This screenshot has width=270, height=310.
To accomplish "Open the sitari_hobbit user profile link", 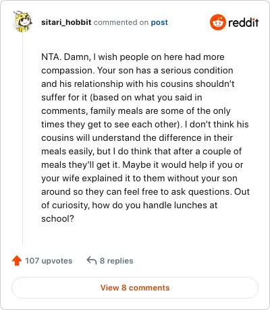I will [66, 22].
